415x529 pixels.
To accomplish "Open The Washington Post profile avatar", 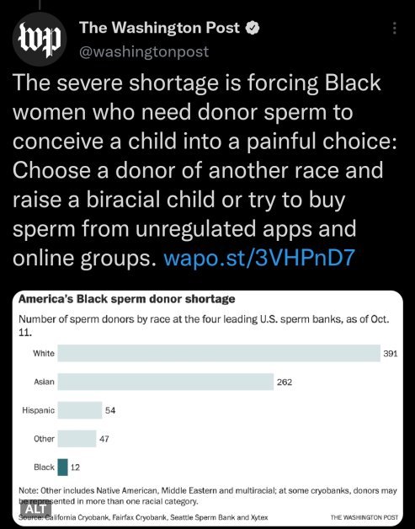I will click(x=40, y=39).
